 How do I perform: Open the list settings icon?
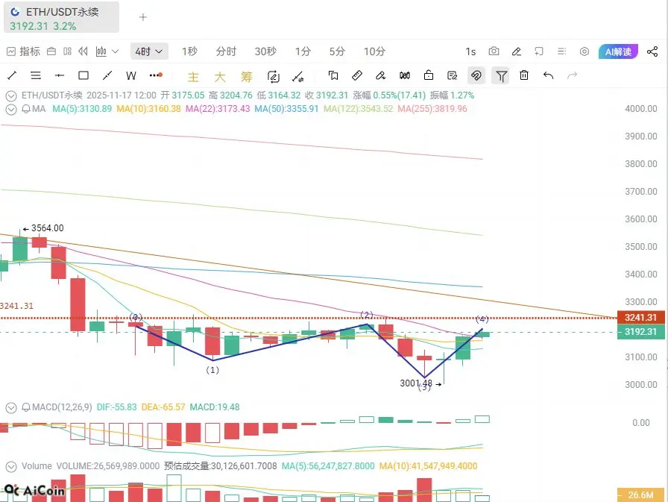pos(561,51)
